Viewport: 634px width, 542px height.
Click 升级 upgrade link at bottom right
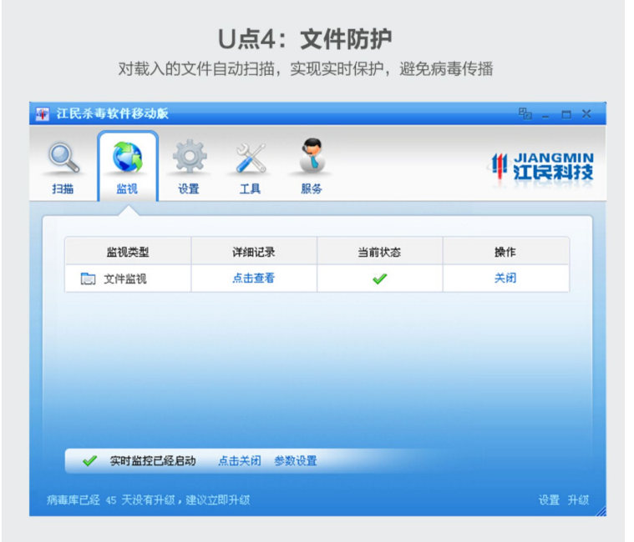(578, 500)
